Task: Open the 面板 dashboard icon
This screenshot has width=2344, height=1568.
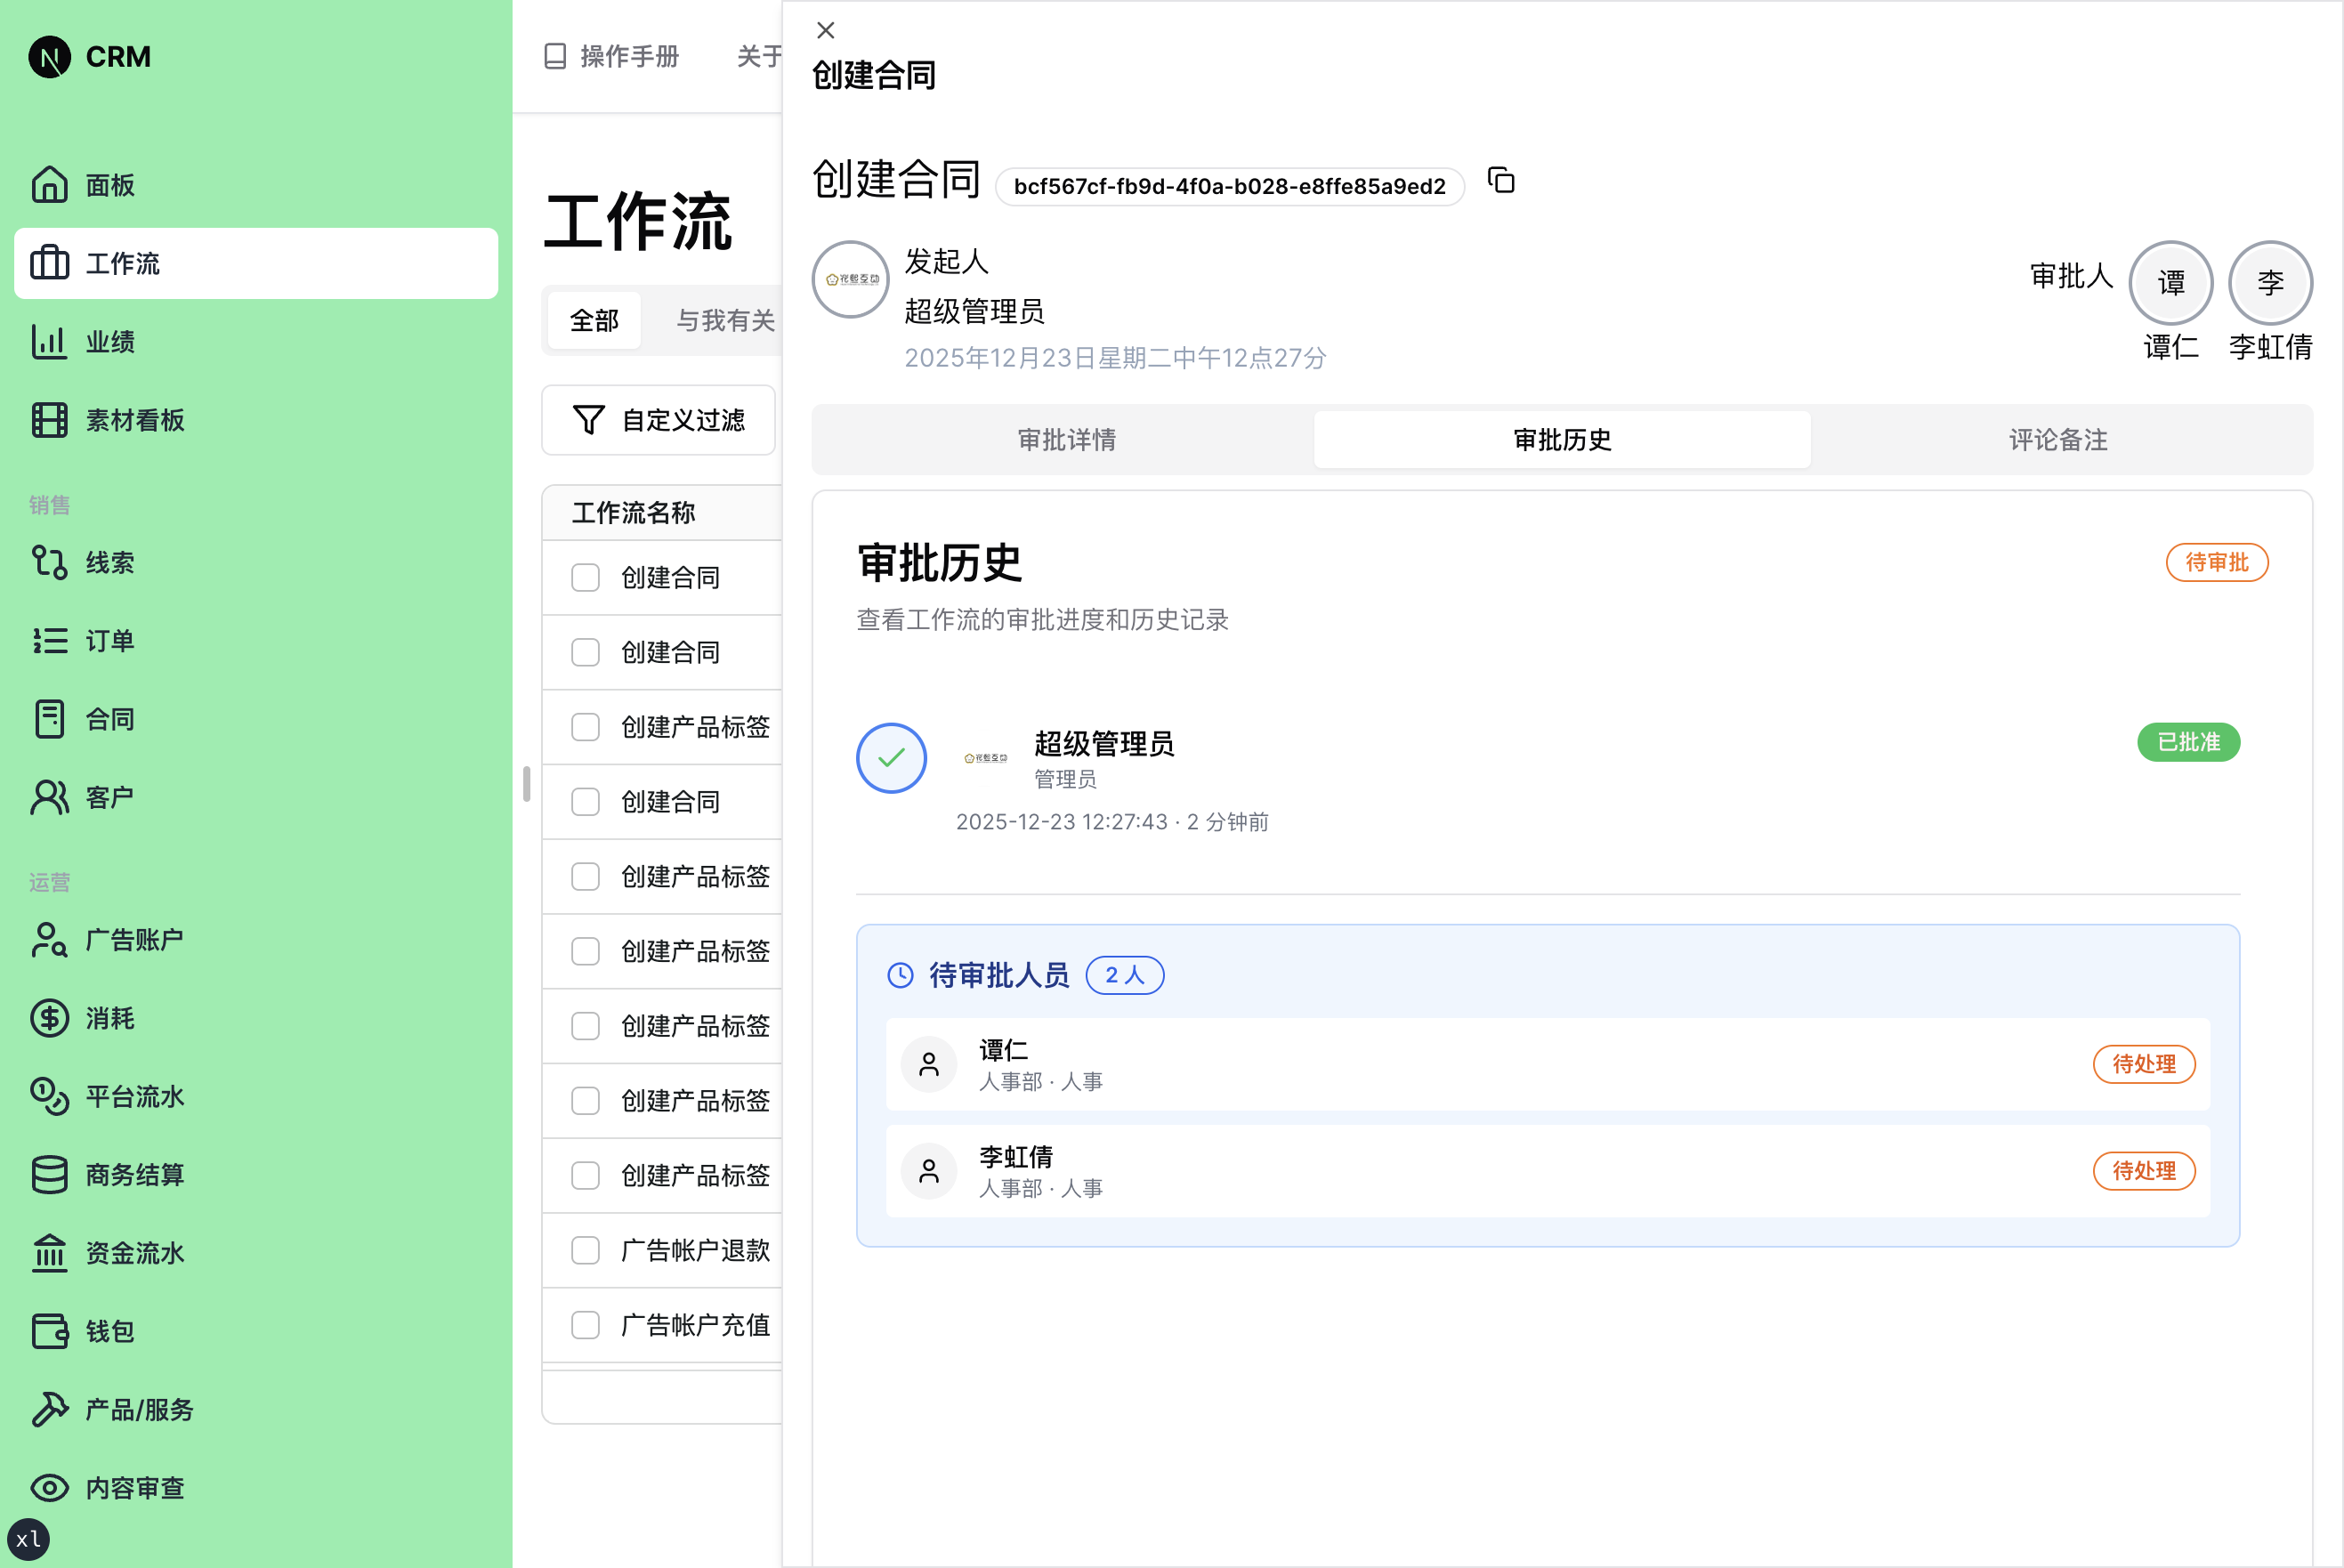Action: (x=49, y=185)
